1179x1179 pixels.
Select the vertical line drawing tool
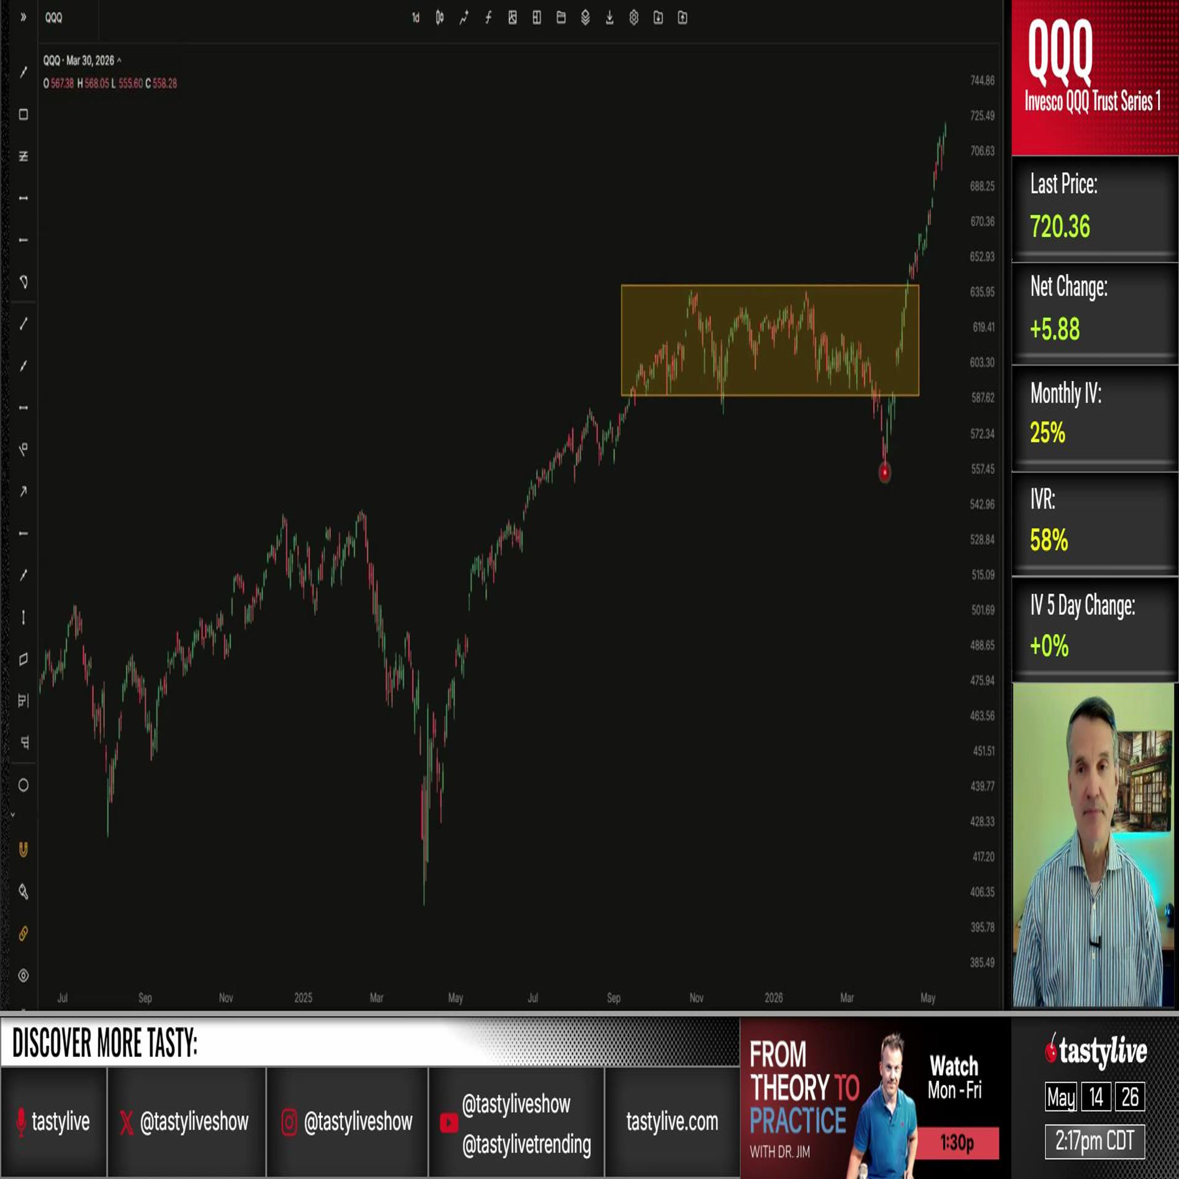click(x=23, y=617)
